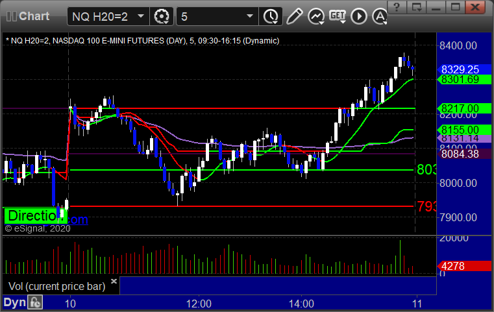Click the 4278 red volume tag
The height and width of the screenshot is (312, 494).
(463, 266)
